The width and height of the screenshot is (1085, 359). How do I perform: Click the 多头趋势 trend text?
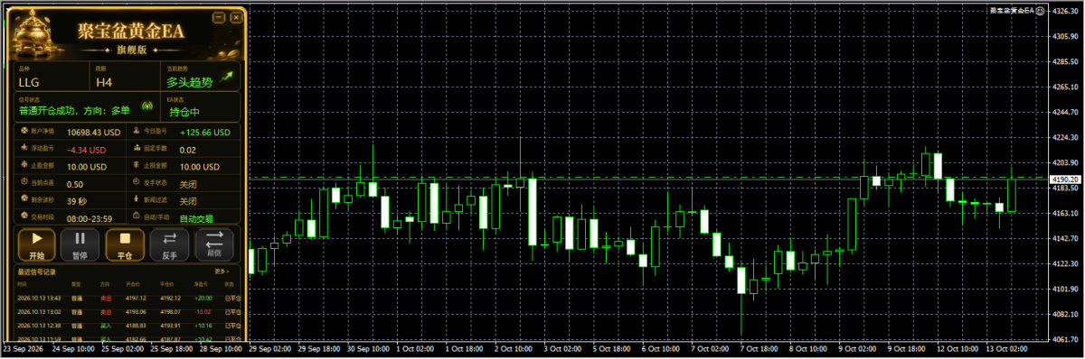(189, 82)
